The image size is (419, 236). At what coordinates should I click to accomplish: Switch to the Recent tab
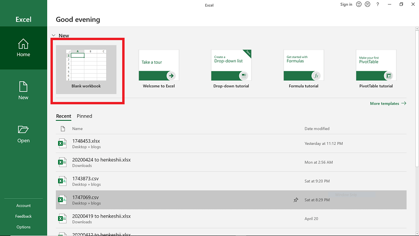64,116
